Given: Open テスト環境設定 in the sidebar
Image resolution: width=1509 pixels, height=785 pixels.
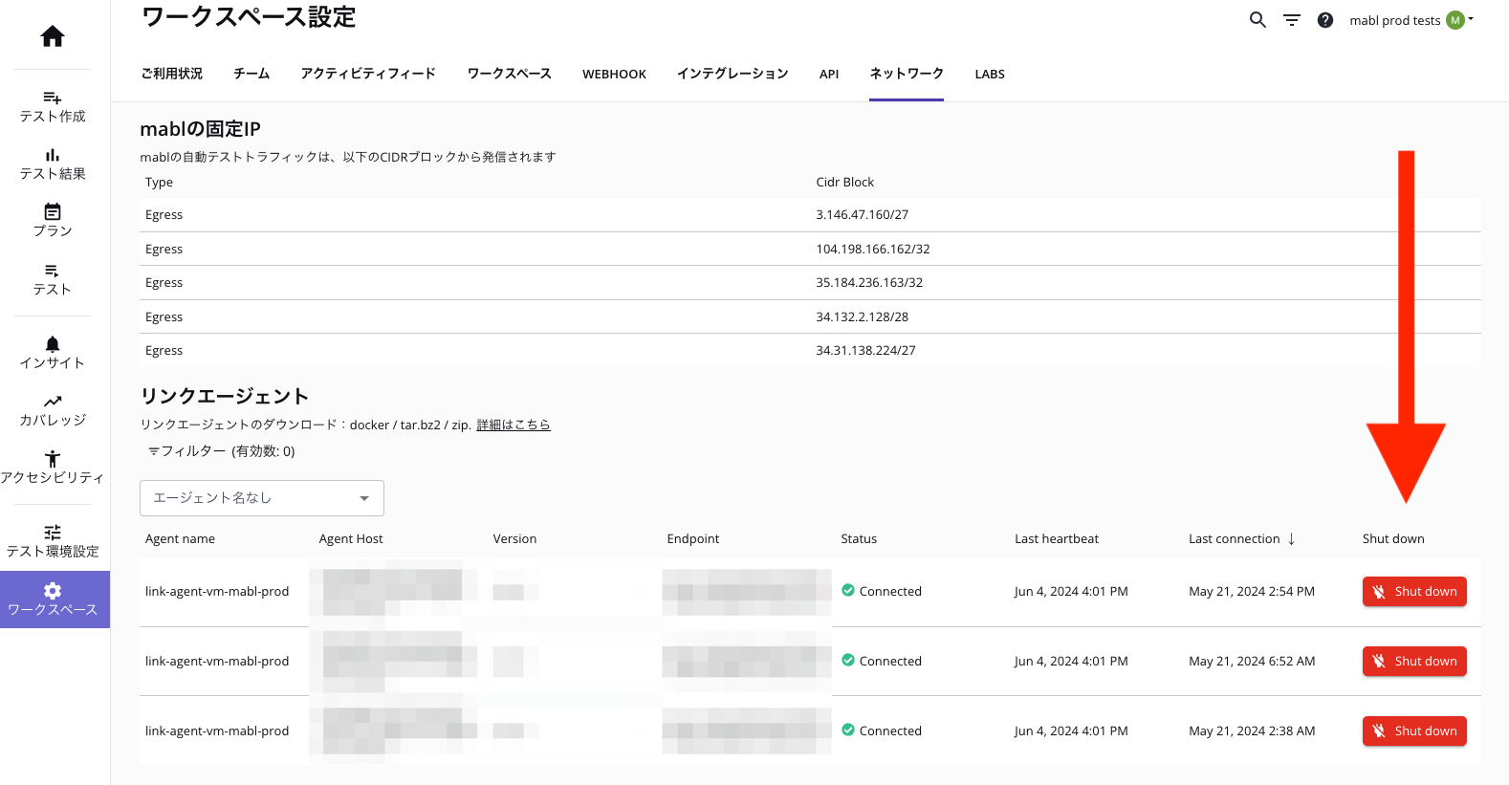Looking at the screenshot, I should point(53,541).
